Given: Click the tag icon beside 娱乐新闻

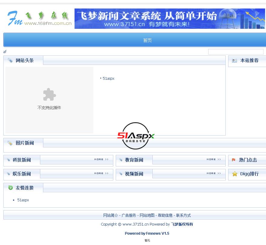Looking at the screenshot, I should (x=8, y=174).
